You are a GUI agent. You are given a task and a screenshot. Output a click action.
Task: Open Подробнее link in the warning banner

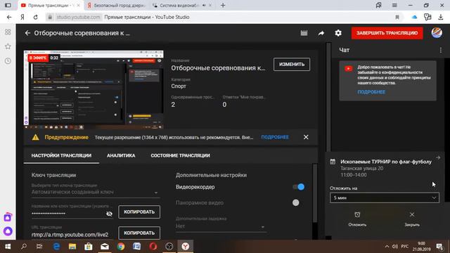click(275, 137)
